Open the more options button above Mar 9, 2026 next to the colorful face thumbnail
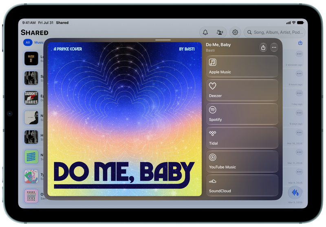The height and width of the screenshot is (227, 326). [x=299, y=172]
